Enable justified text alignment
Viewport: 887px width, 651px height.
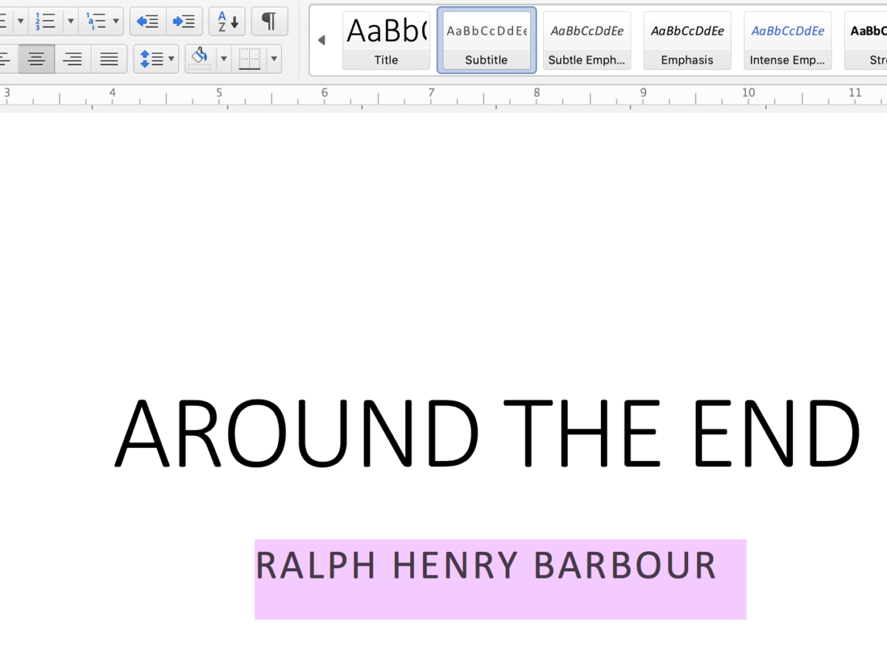click(109, 58)
